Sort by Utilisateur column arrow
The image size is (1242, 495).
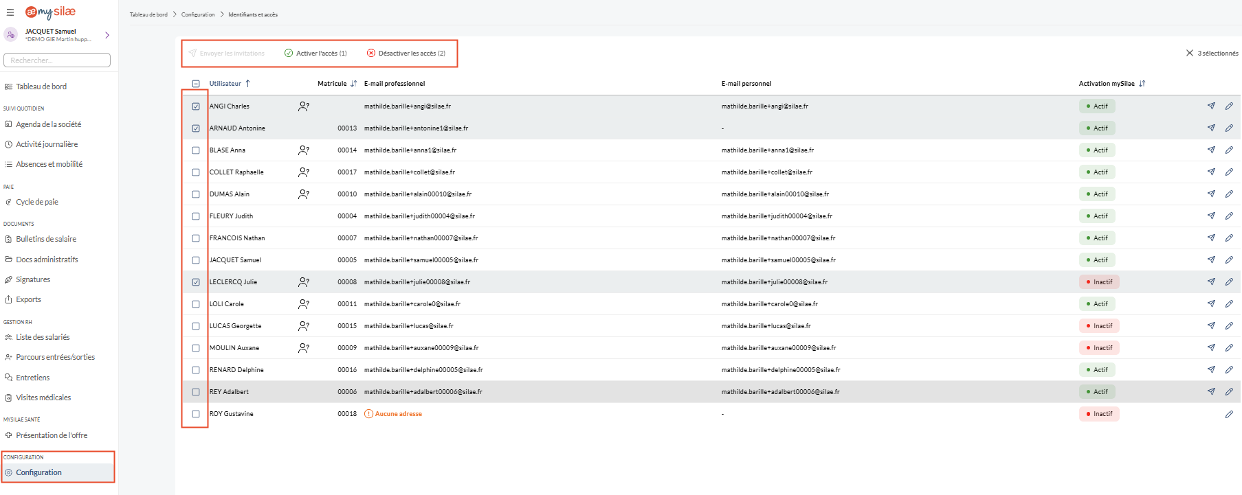click(x=247, y=83)
